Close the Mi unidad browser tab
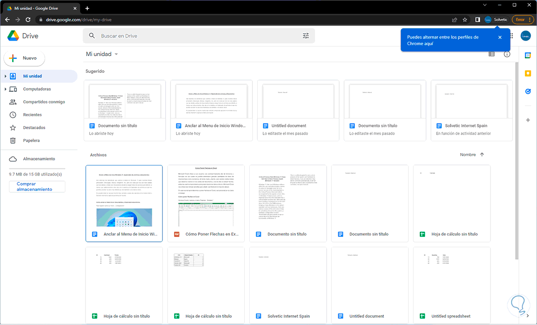The height and width of the screenshot is (325, 537). (x=74, y=8)
